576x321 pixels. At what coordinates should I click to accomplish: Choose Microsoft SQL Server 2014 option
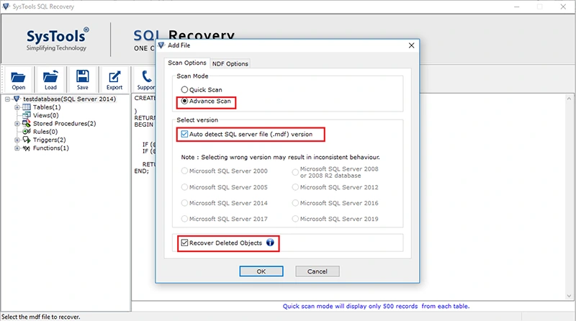tap(184, 203)
